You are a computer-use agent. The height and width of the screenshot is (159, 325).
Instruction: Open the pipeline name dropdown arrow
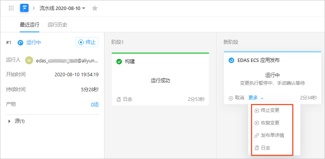[x=84, y=8]
